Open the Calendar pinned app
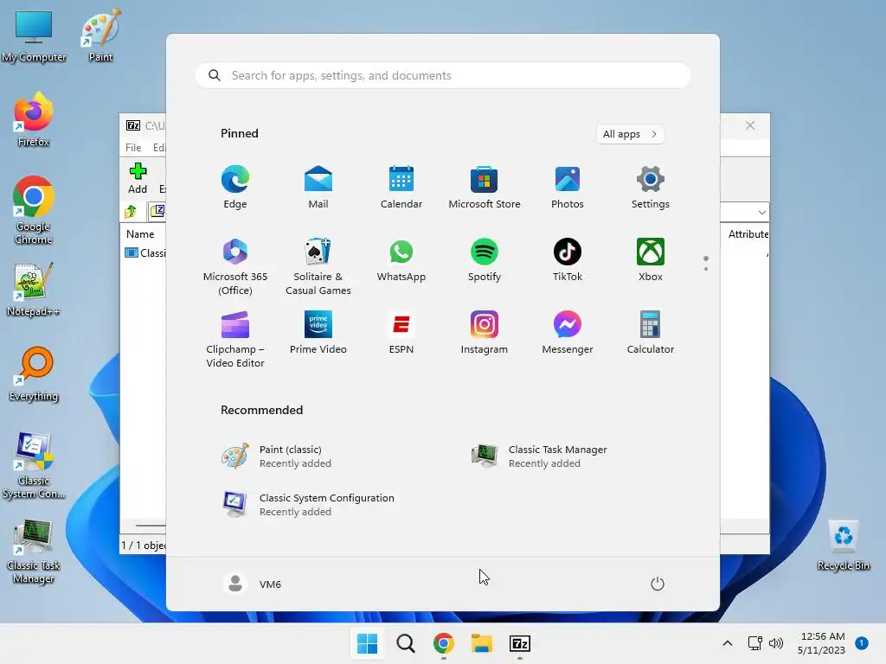This screenshot has width=886, height=664. pyautogui.click(x=401, y=188)
